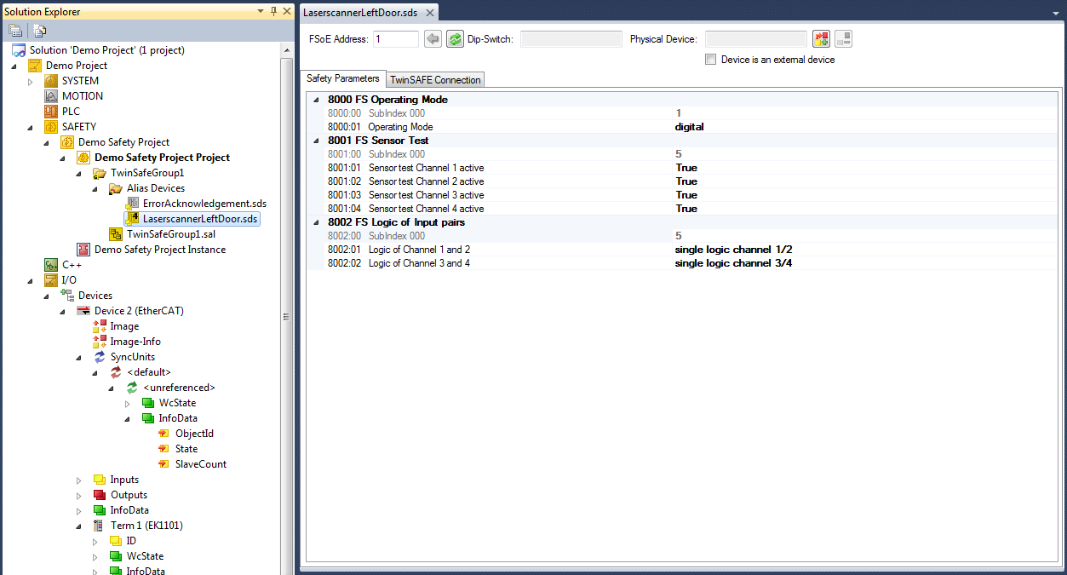Click the red Outputs node icon
The width and height of the screenshot is (1067, 575).
click(x=100, y=495)
